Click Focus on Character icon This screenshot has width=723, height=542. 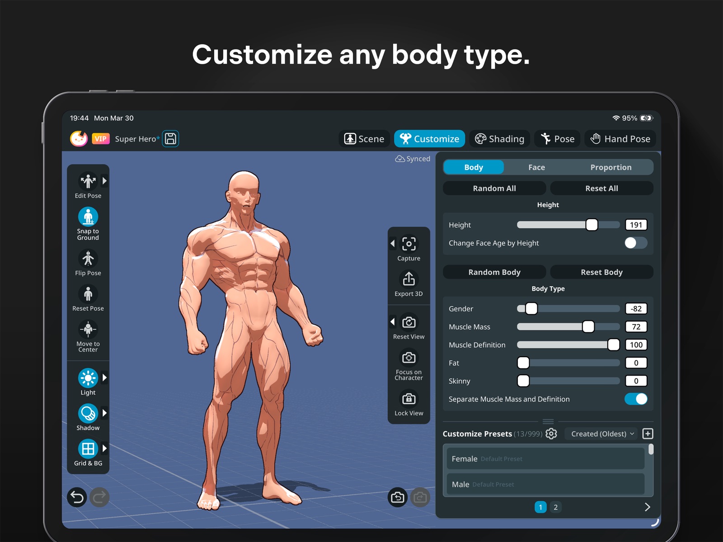[x=409, y=358]
